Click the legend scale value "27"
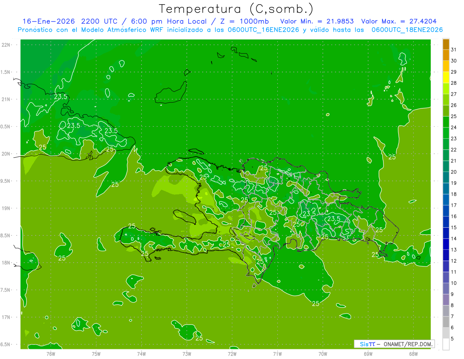464x359 pixels. pyautogui.click(x=454, y=94)
